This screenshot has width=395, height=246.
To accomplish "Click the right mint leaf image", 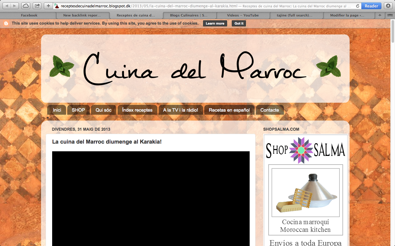I will [329, 66].
